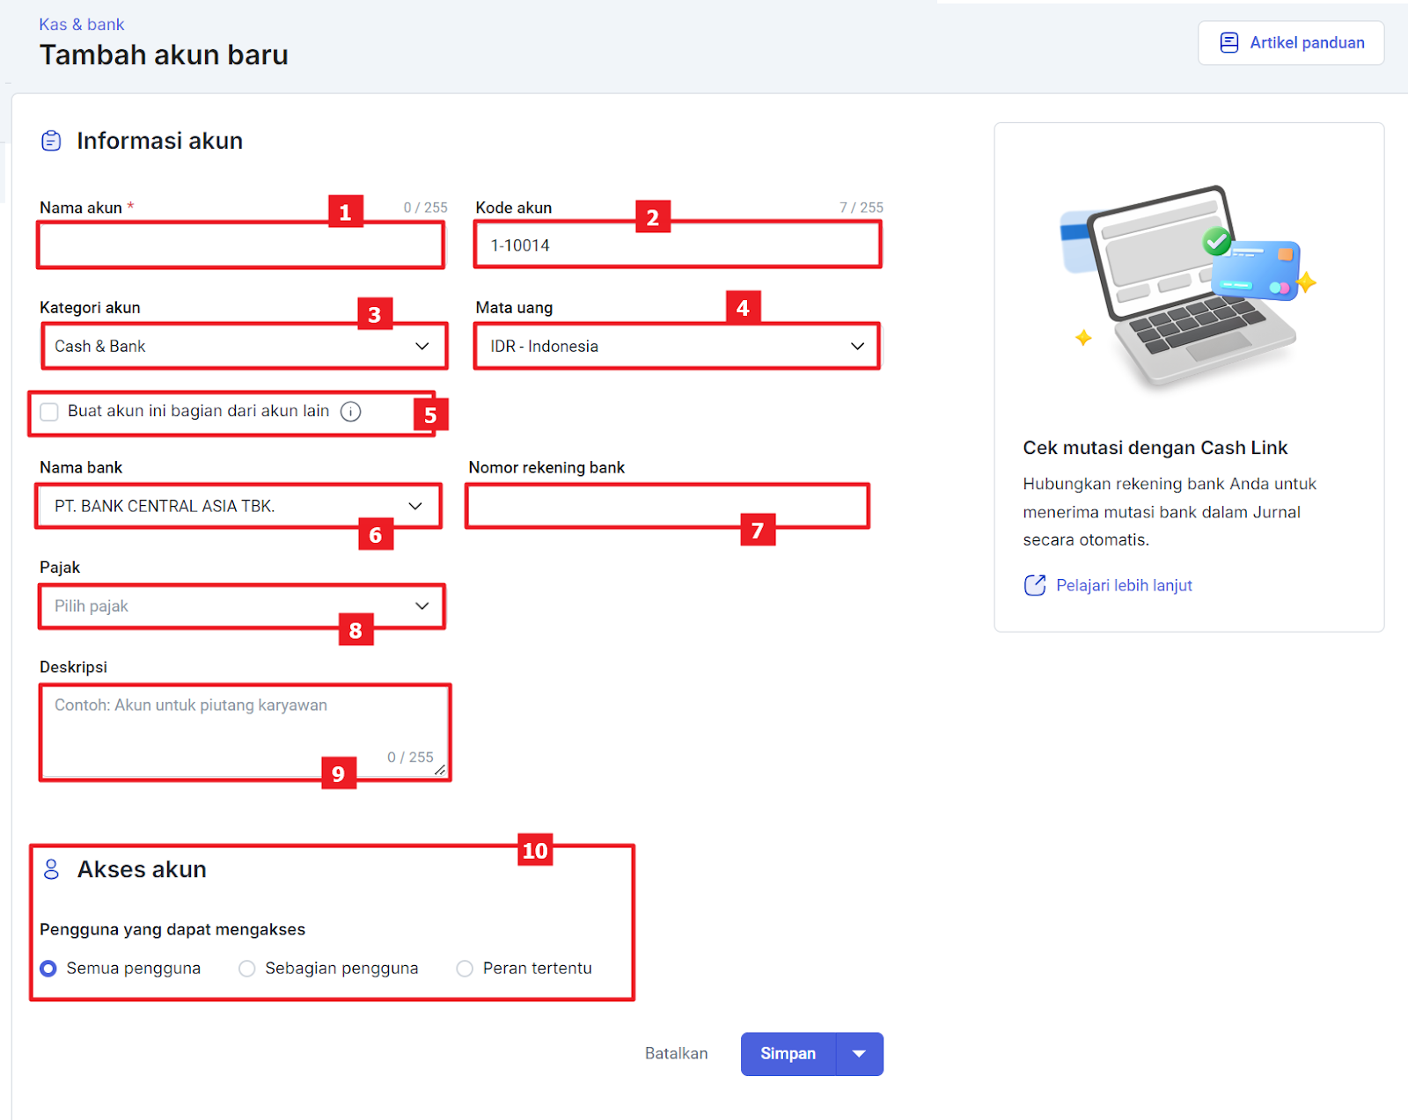The image size is (1408, 1120).
Task: Click Batalkan to cancel
Action: (676, 1054)
